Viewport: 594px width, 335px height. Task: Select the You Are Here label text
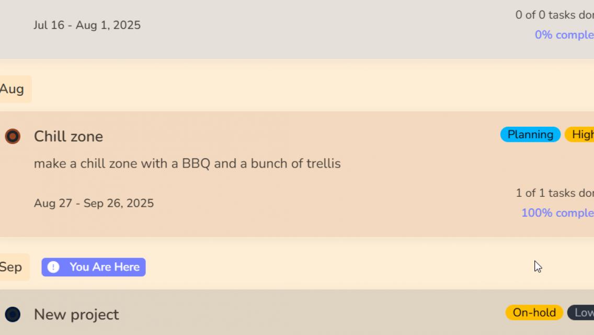click(x=105, y=267)
